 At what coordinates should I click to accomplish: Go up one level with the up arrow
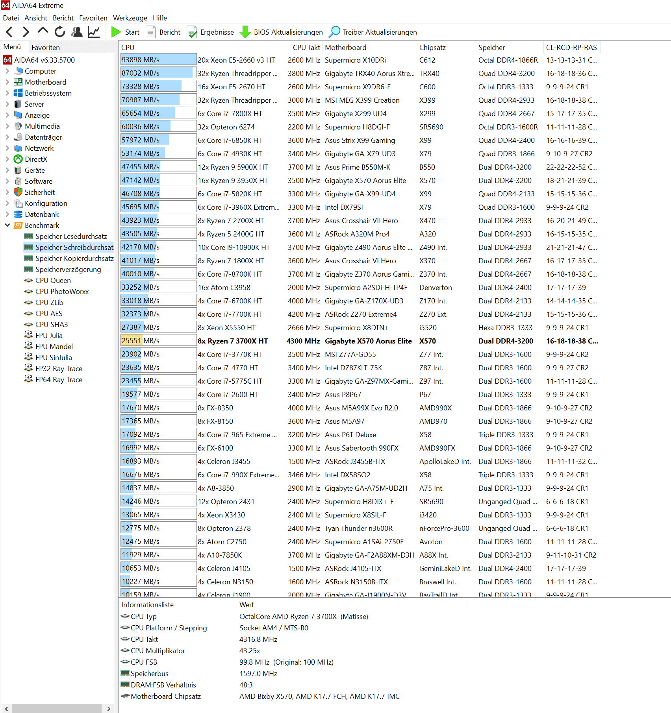tap(43, 31)
